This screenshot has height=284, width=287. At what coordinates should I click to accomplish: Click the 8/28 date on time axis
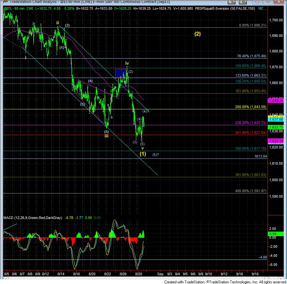click(138, 274)
